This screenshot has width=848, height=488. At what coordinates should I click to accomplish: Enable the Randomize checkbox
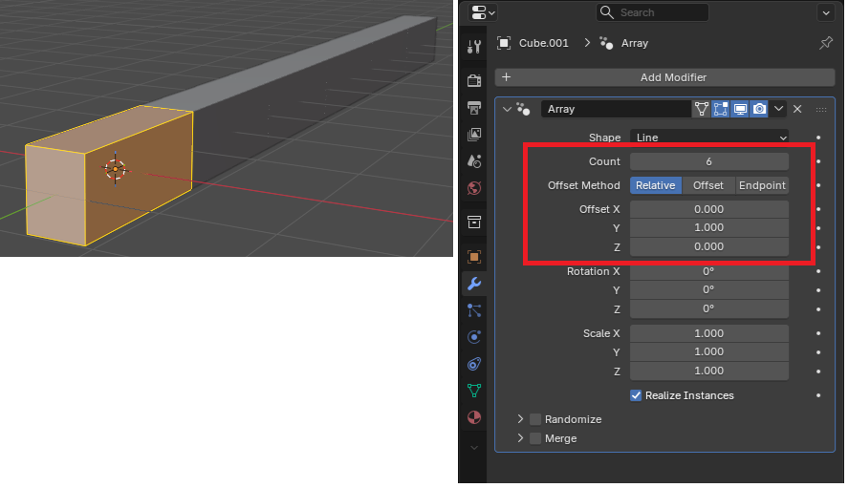coord(535,419)
